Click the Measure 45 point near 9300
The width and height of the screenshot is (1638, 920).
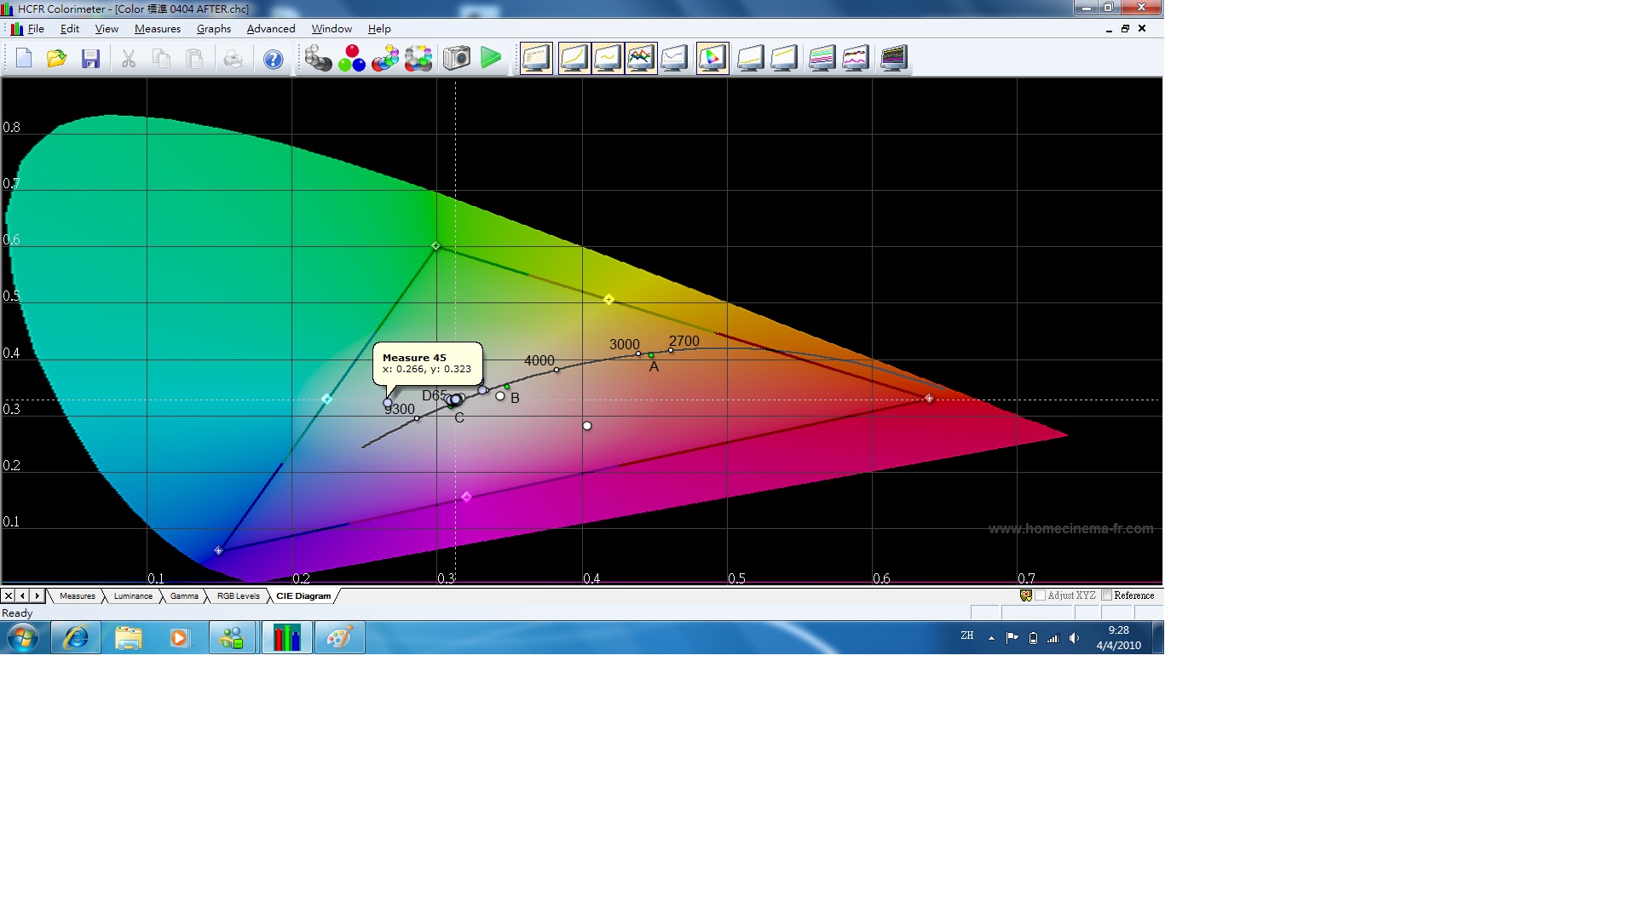tap(388, 403)
